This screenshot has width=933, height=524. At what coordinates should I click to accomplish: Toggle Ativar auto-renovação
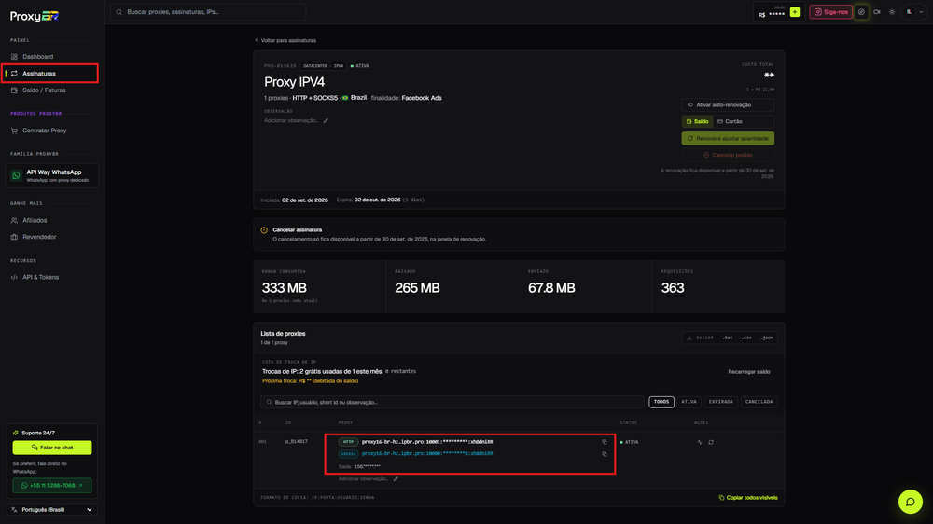click(728, 104)
